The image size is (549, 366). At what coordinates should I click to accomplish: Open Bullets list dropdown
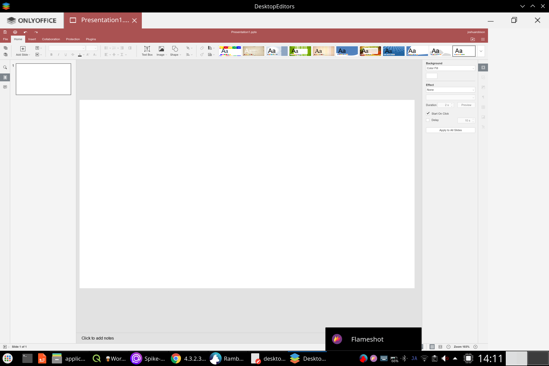coord(108,48)
